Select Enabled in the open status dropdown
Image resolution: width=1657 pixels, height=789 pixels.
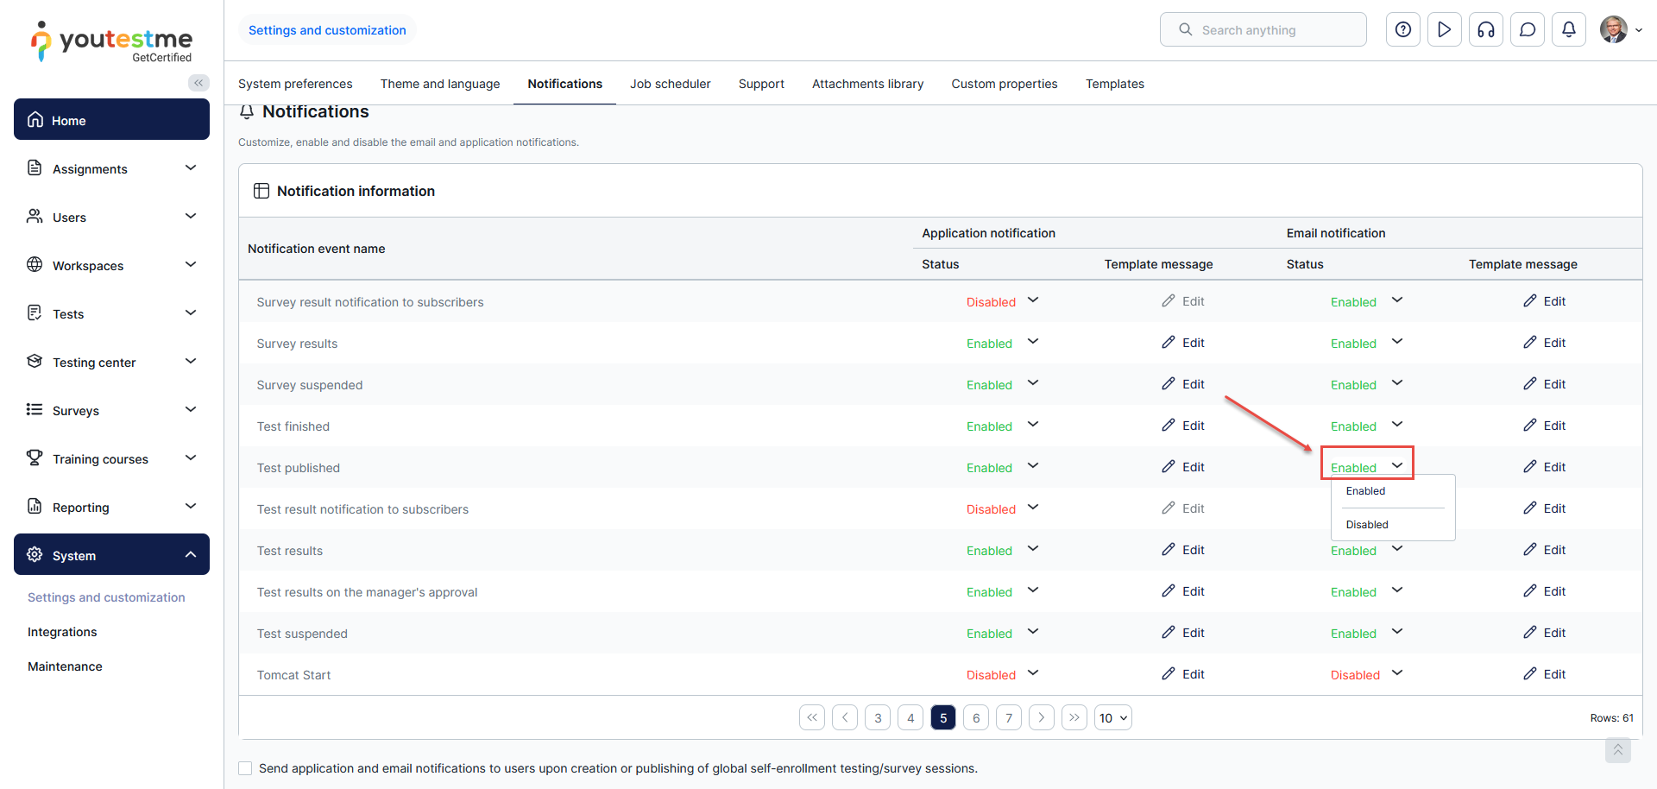[x=1365, y=491]
